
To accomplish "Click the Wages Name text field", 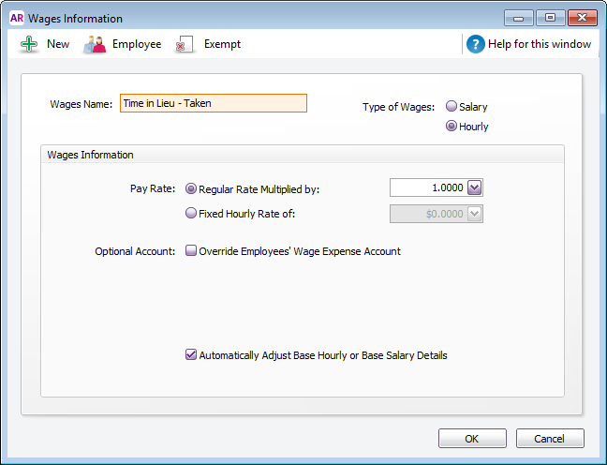I will click(x=214, y=103).
